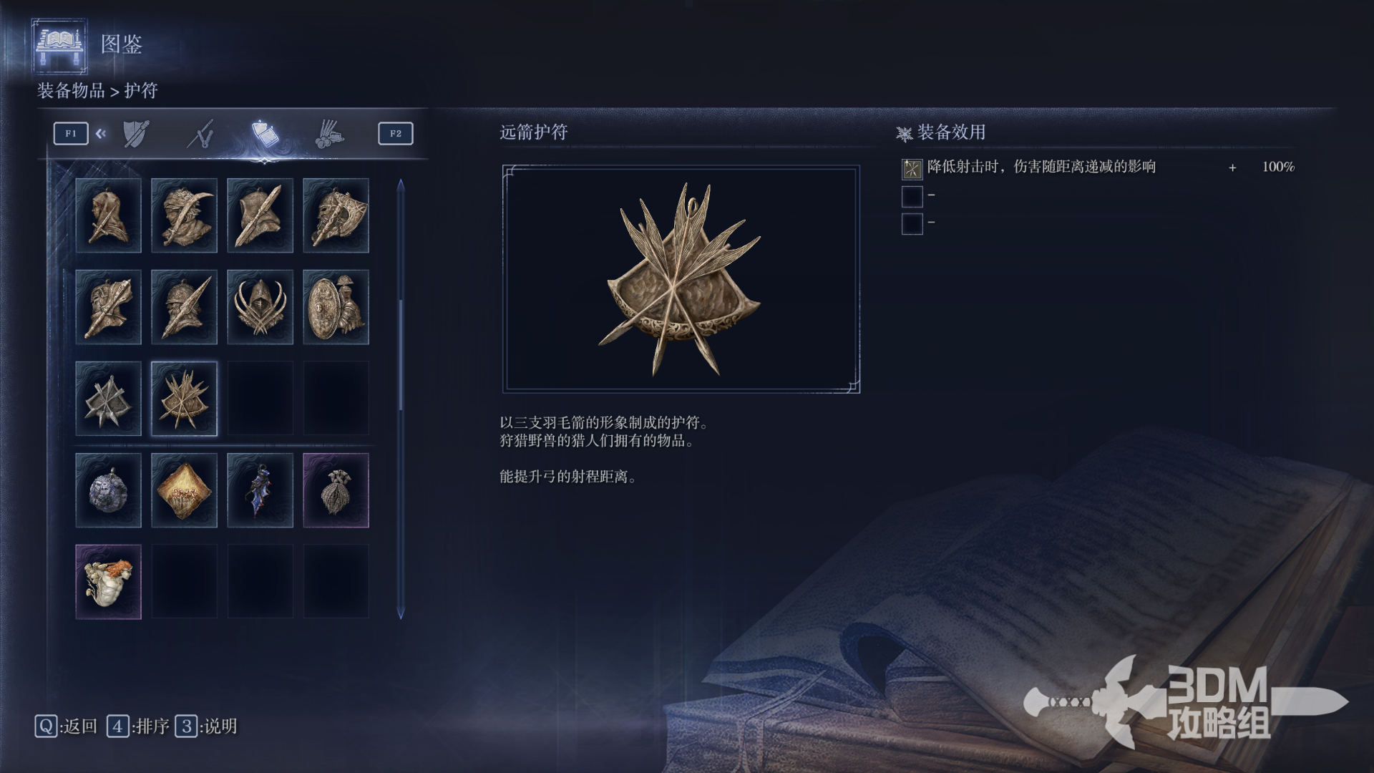The image size is (1374, 773).
Task: Open the arrows and ammunition tab
Action: pos(329,134)
